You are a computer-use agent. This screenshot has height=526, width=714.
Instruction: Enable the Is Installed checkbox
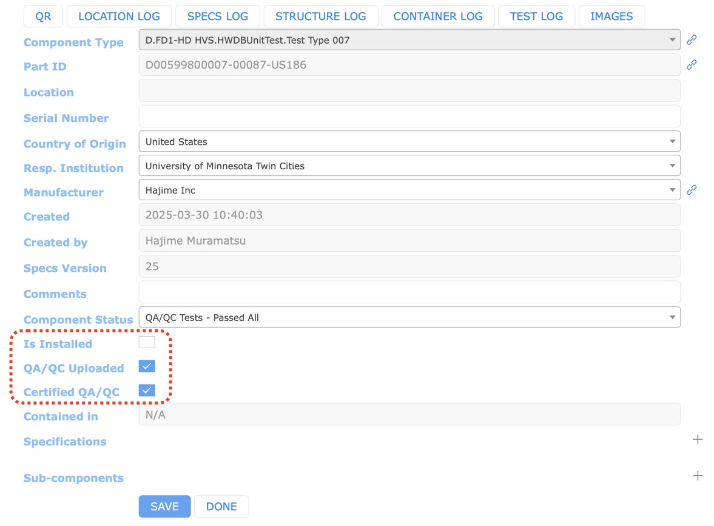(x=147, y=342)
